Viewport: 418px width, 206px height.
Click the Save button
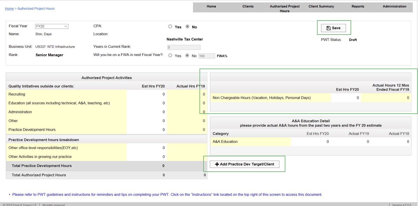click(x=333, y=28)
